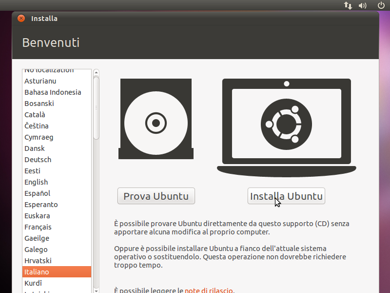Open the power session menu icon

381,5
